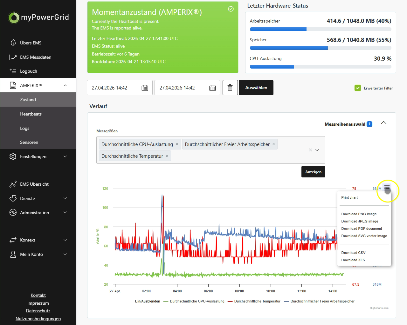The width and height of the screenshot is (407, 325).
Task: Choose Download SVG vector image
Action: 364,236
